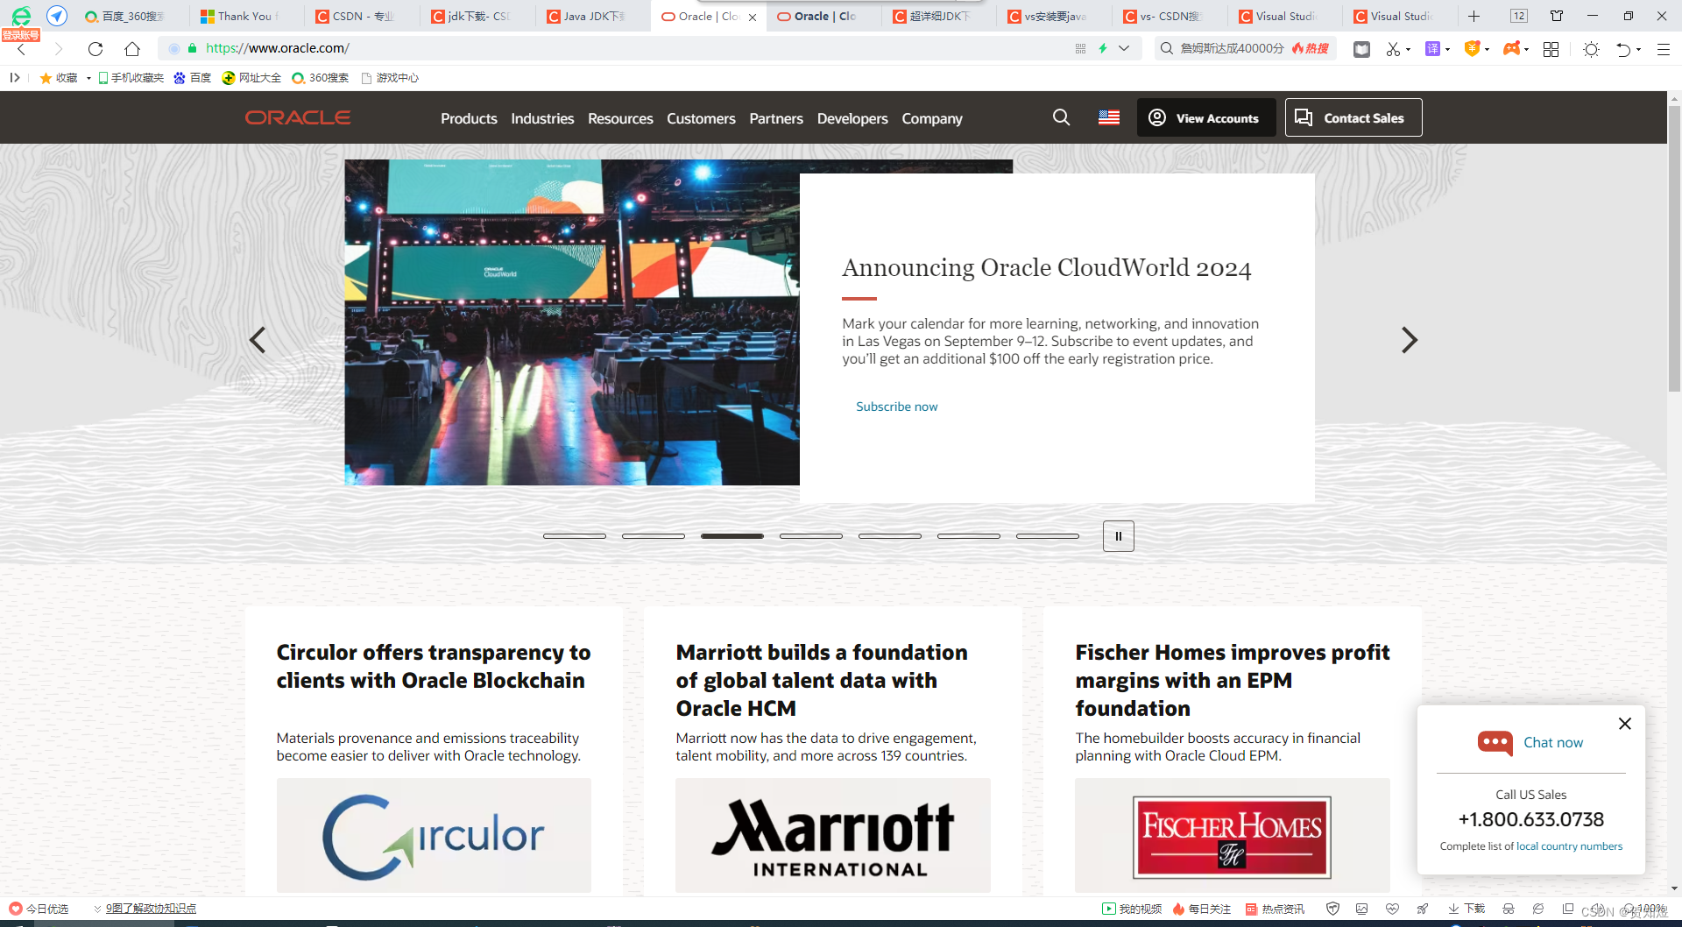
Task: Pause the carousel autoplay
Action: [1118, 536]
